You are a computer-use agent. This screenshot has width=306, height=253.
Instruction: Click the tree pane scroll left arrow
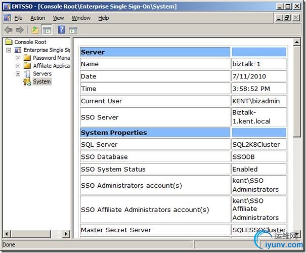click(x=7, y=234)
